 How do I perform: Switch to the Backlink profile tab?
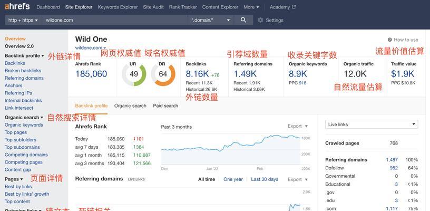(91, 105)
